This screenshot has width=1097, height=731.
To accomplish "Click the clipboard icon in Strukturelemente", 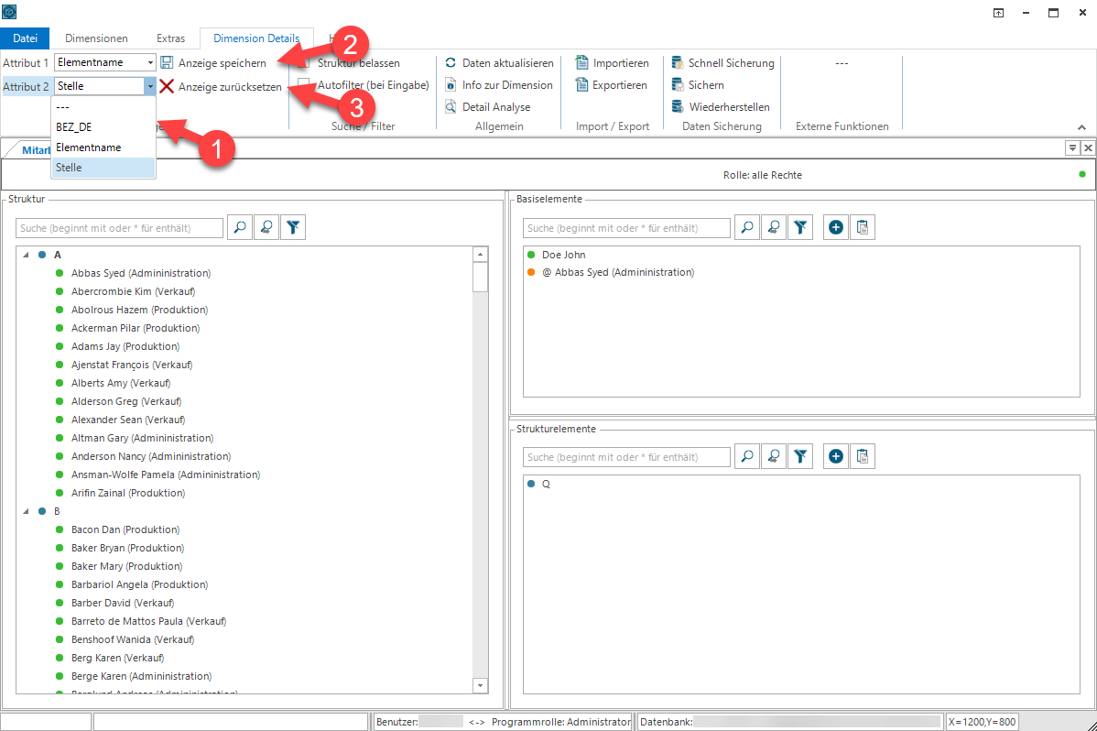I will point(863,456).
